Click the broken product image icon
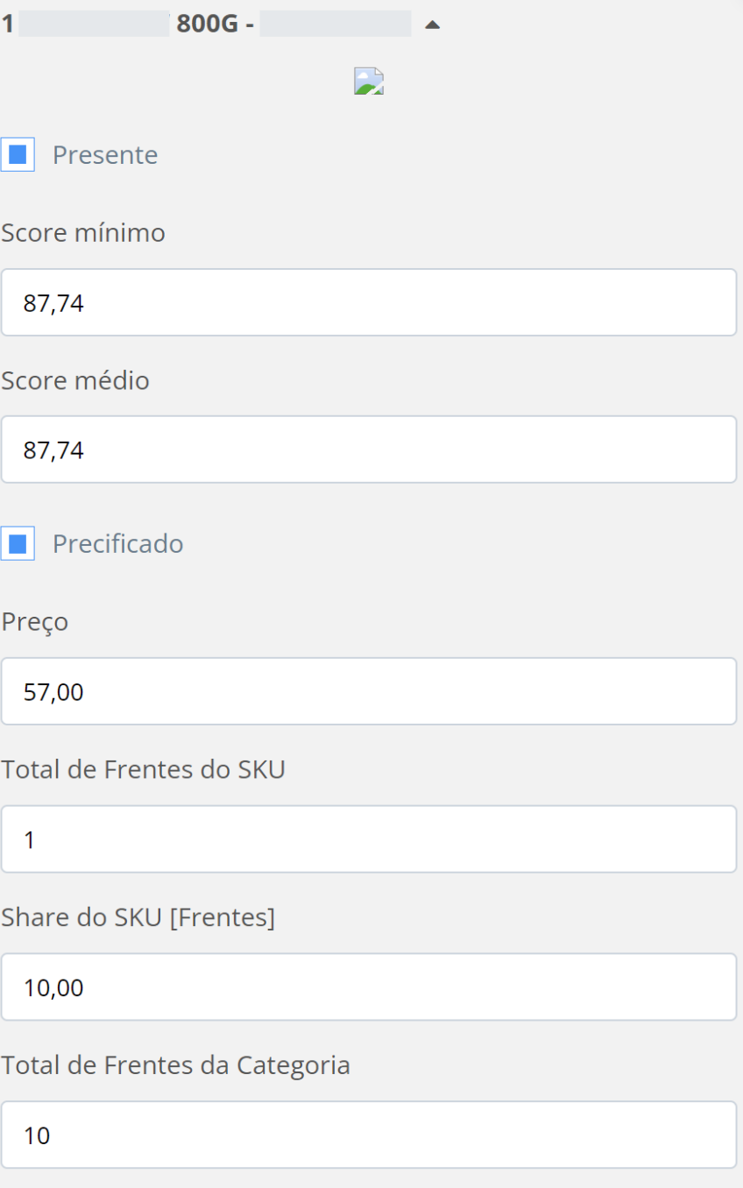 [x=369, y=81]
